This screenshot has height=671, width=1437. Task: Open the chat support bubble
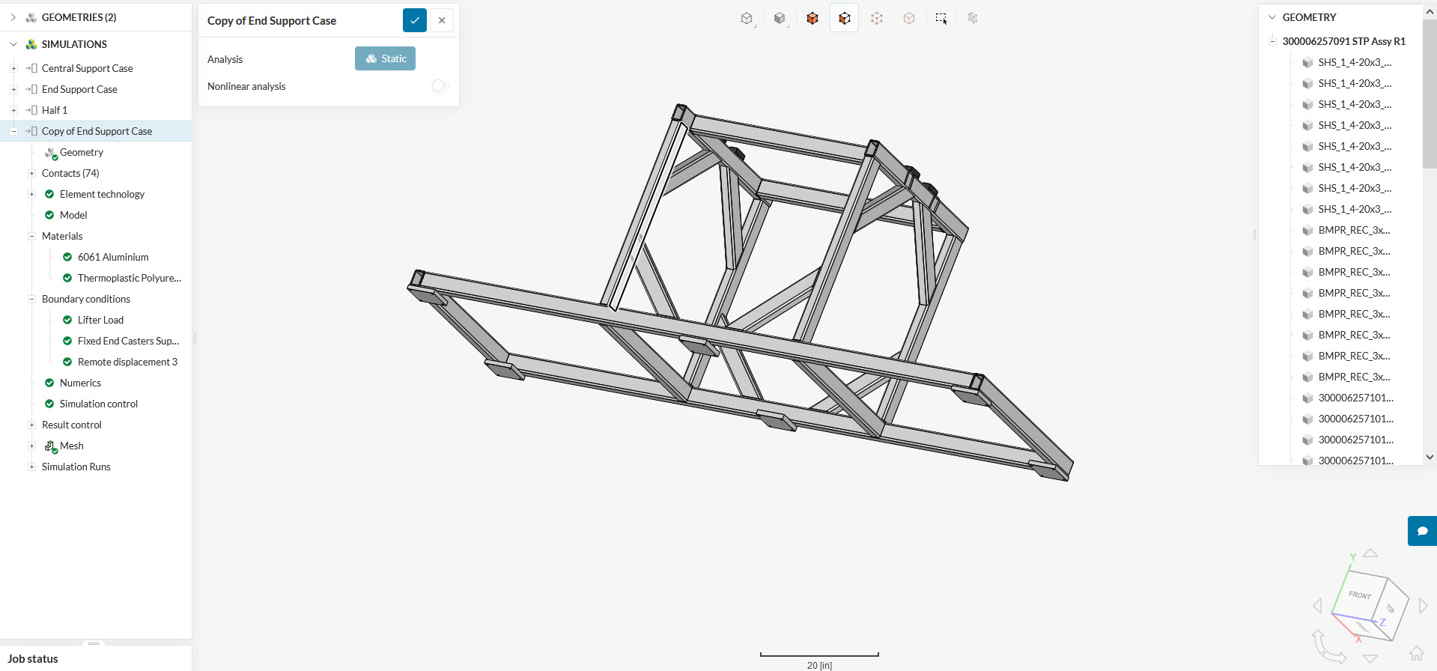point(1423,531)
